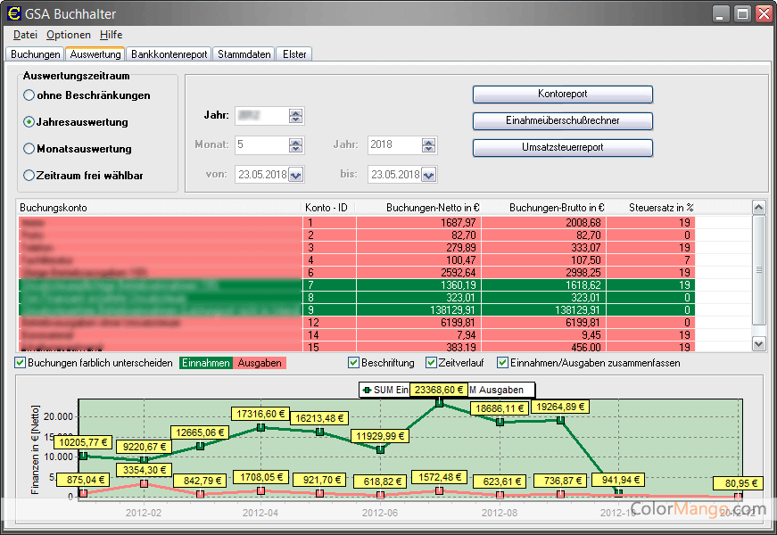
Task: Toggle 'Einnahmen/Ausgaben zusammenfassen' checkbox
Action: (502, 363)
